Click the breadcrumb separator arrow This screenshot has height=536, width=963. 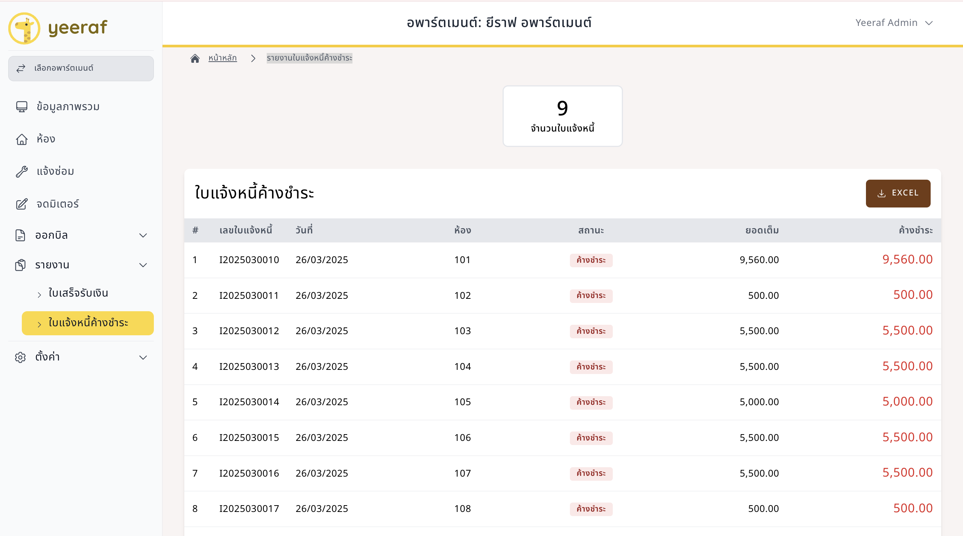tap(253, 58)
